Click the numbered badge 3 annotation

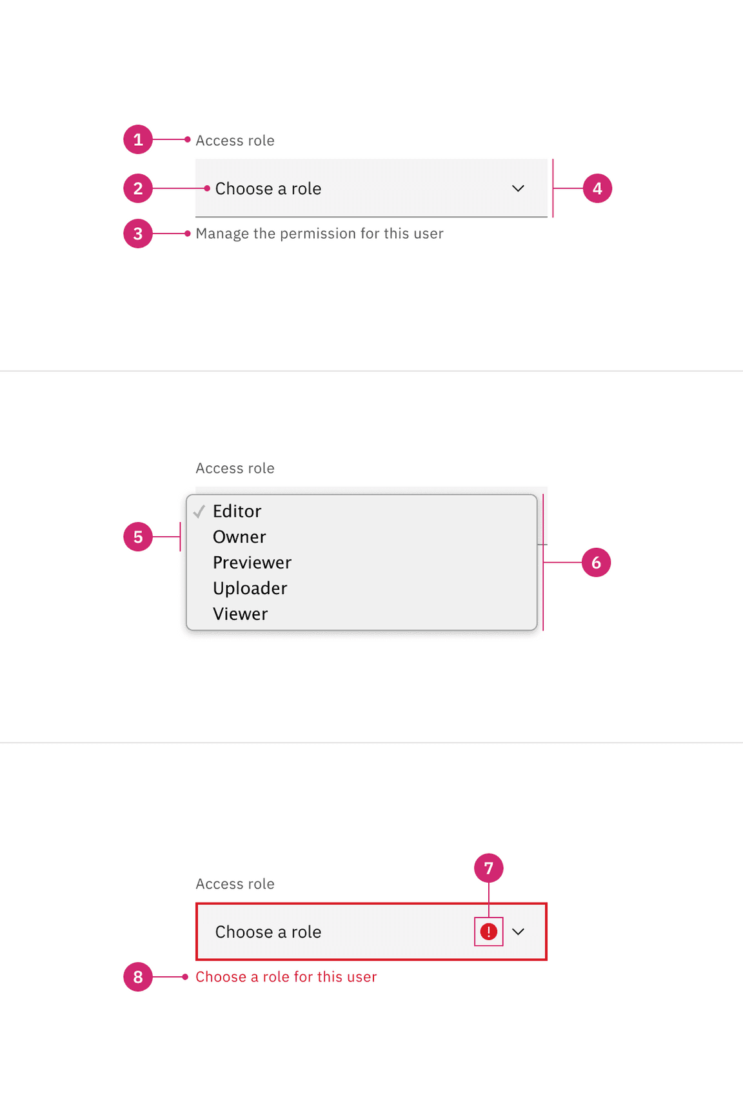click(x=138, y=234)
